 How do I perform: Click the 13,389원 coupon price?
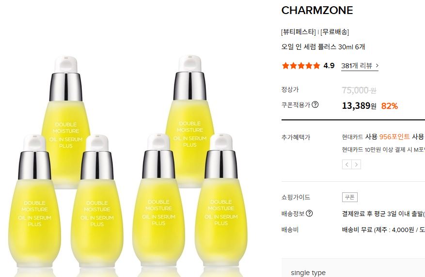[x=359, y=105]
